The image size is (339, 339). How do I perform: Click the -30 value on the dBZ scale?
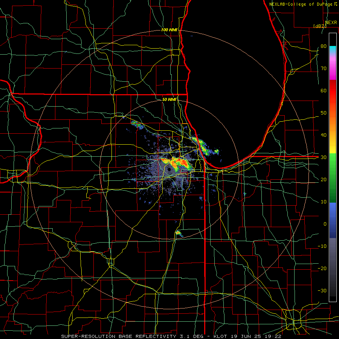tap(322, 290)
